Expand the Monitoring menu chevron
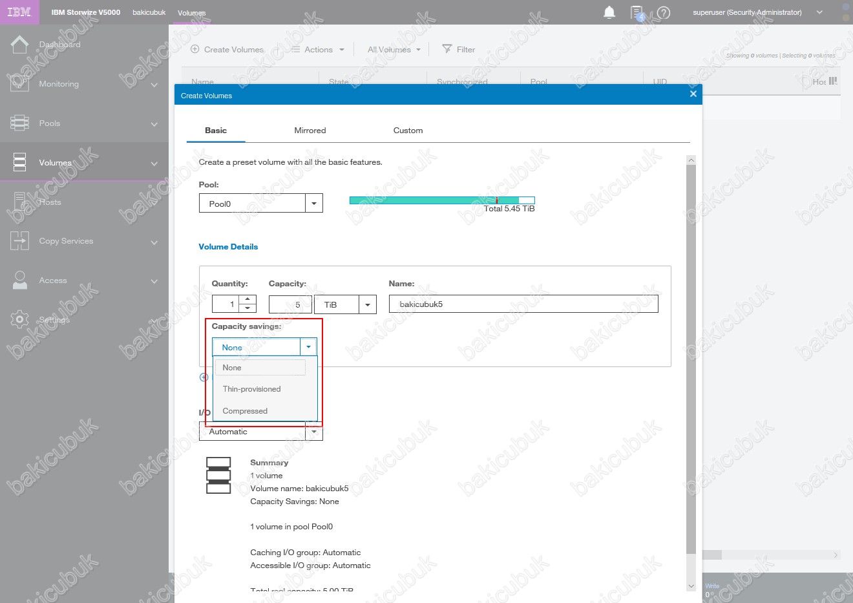 coord(154,85)
